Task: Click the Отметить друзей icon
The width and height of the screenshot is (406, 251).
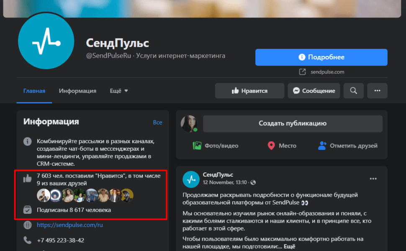Action: tap(322, 145)
